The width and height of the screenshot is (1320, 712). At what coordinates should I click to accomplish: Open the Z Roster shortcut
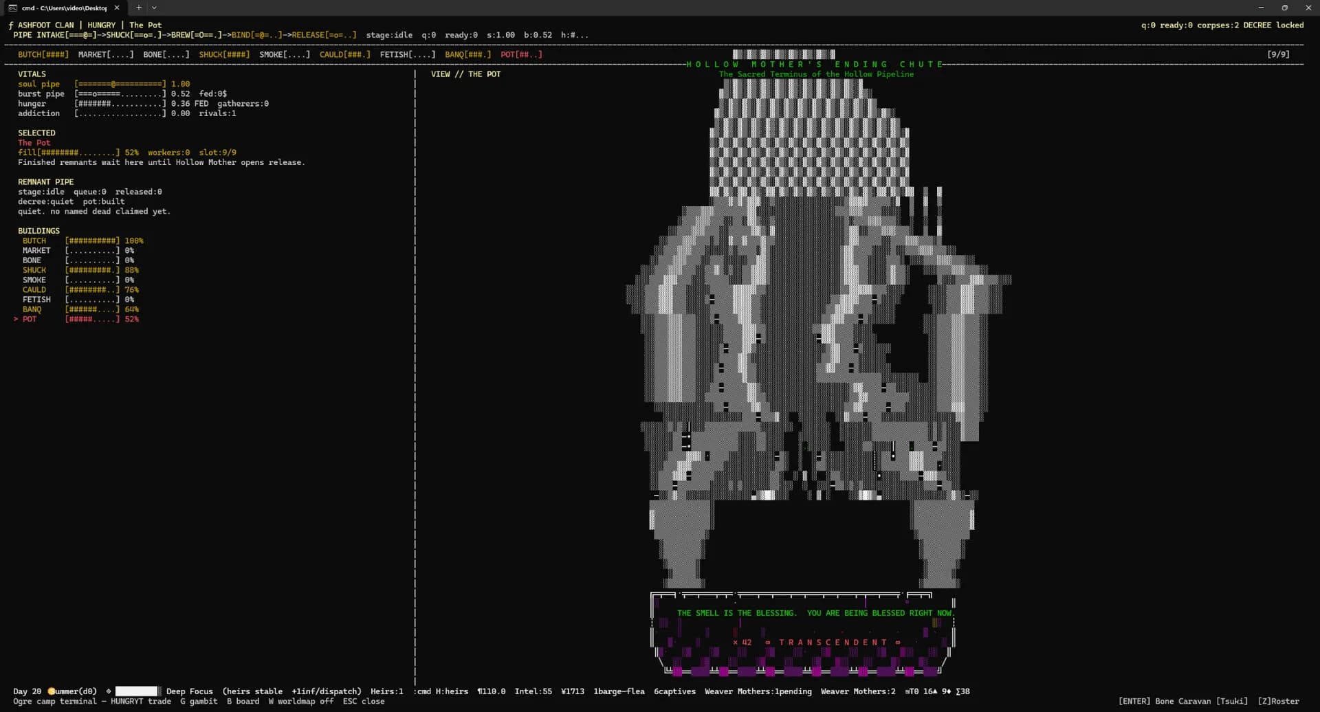[x=1278, y=702]
